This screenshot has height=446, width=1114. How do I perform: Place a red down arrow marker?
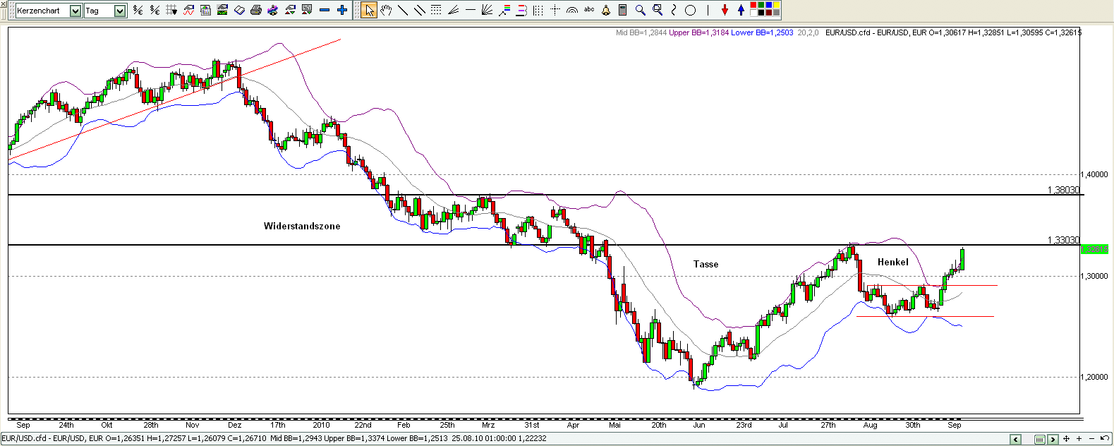click(x=725, y=10)
